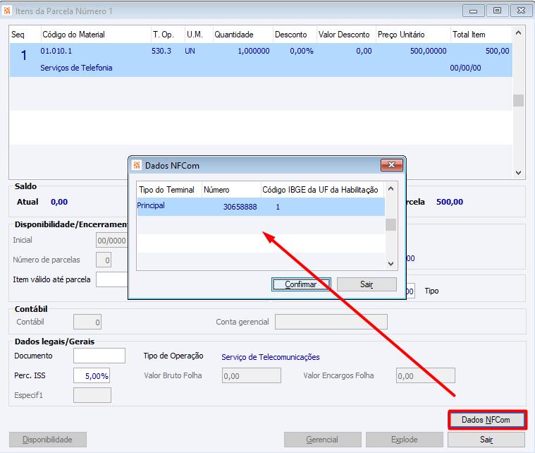Click the Contábil account field
Viewport: 535px width, 453px height.
(87, 322)
